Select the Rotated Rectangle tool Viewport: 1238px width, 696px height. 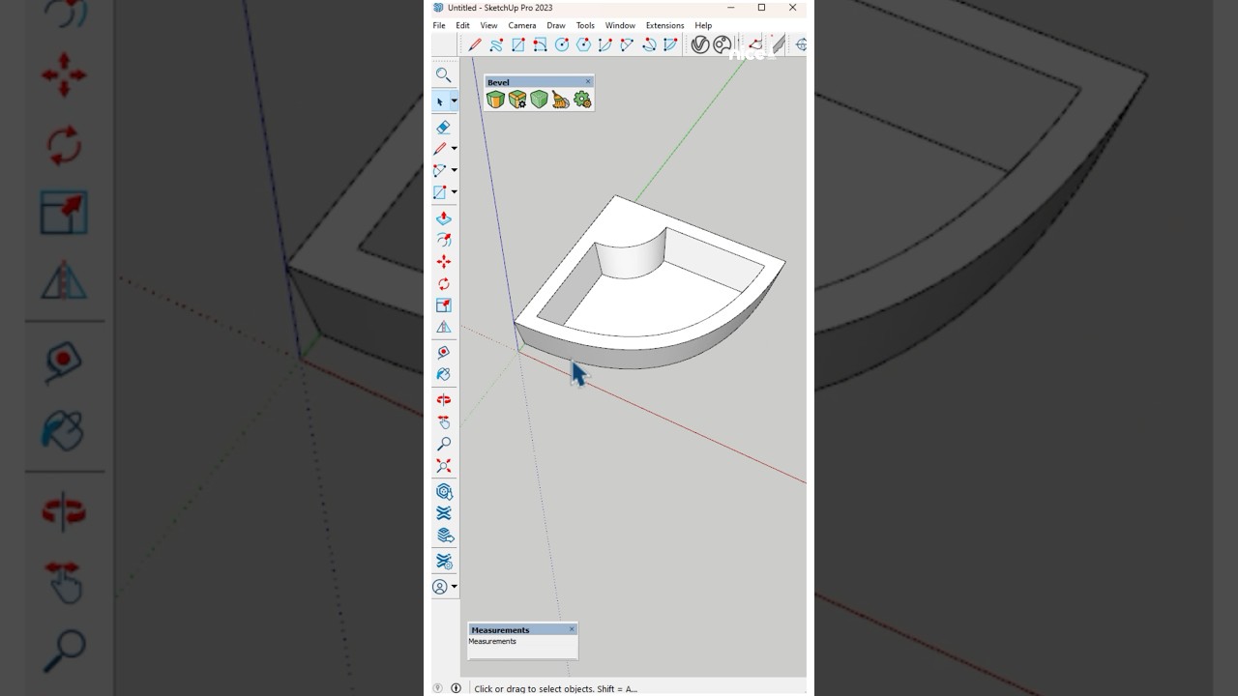(x=540, y=44)
